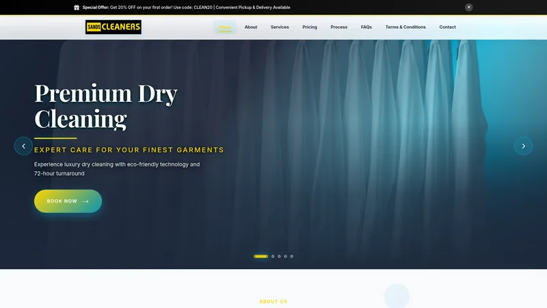Select the first active slide indicator
The width and height of the screenshot is (547, 308).
pyautogui.click(x=261, y=256)
